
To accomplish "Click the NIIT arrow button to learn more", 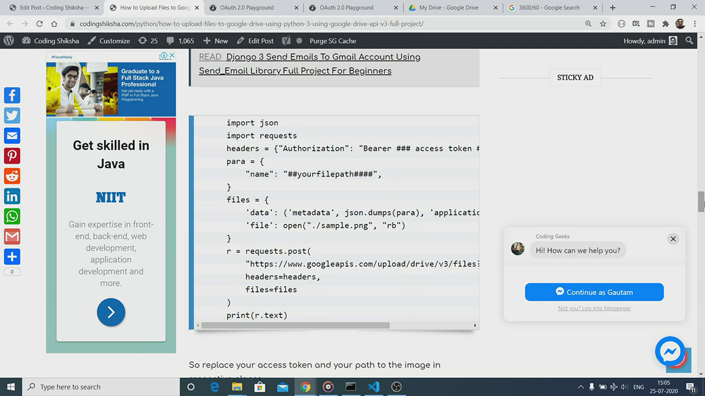I will pyautogui.click(x=111, y=312).
